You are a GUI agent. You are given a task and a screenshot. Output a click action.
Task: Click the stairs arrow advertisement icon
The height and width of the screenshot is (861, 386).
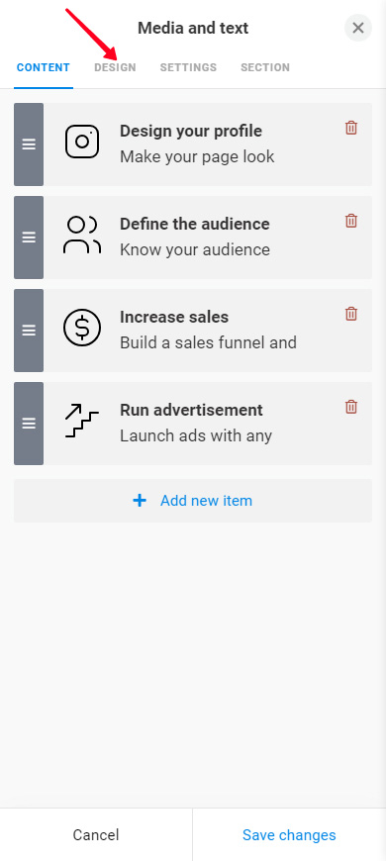[x=82, y=421]
